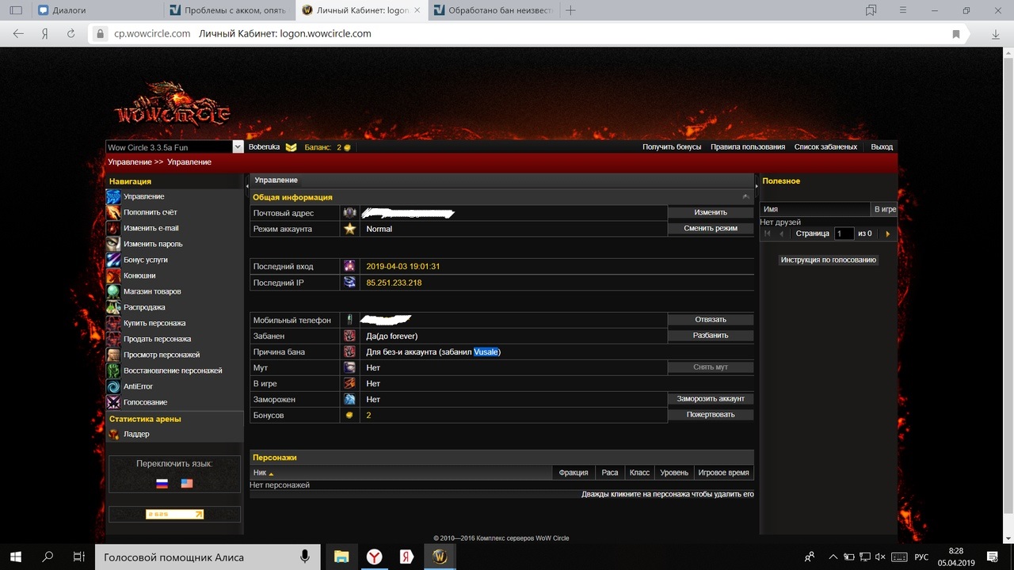Open File Explorer from the taskbar
Image resolution: width=1014 pixels, height=570 pixels.
[341, 557]
